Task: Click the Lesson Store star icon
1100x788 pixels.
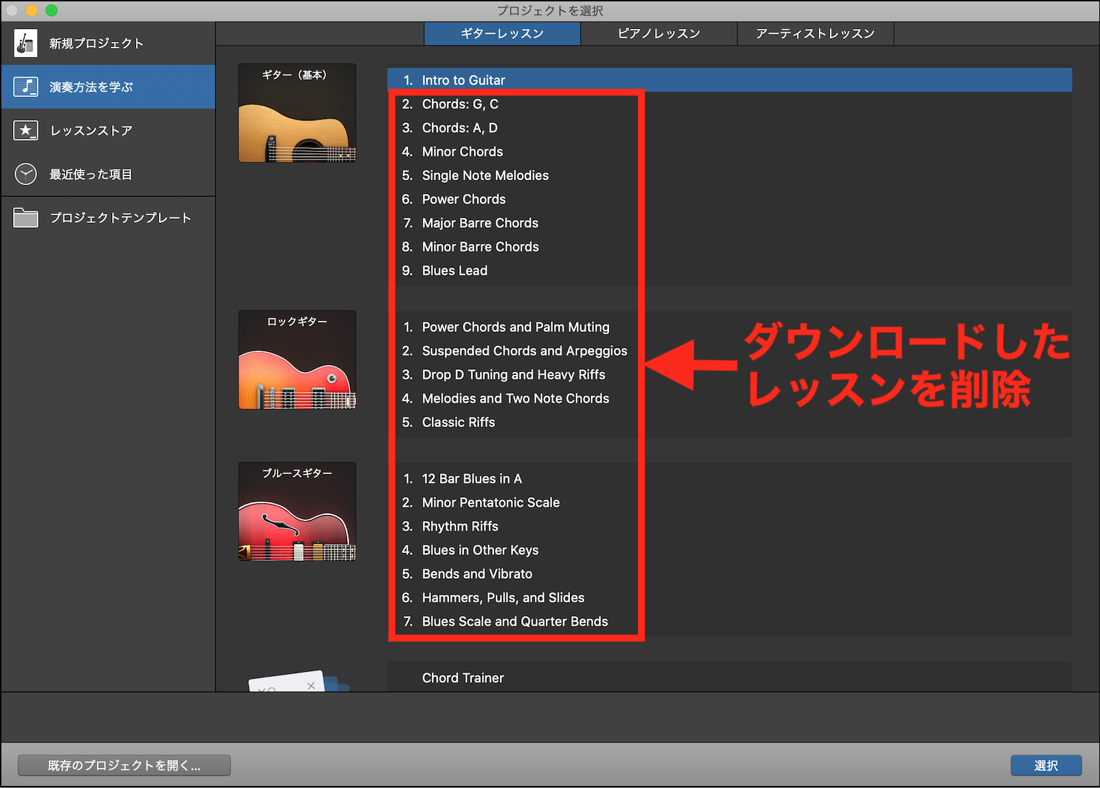Action: [25, 131]
